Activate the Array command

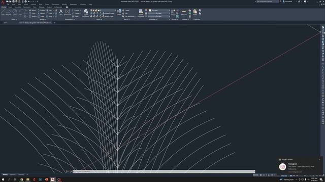[x=49, y=17]
